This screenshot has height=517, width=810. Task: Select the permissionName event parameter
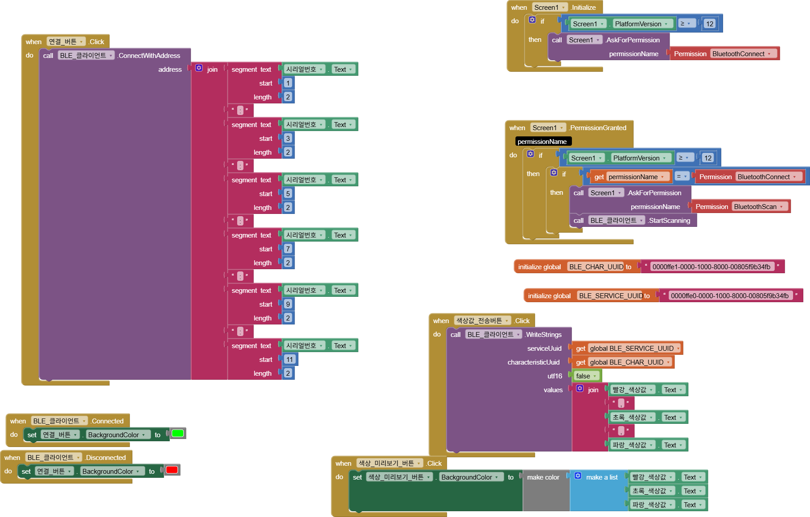pos(543,142)
